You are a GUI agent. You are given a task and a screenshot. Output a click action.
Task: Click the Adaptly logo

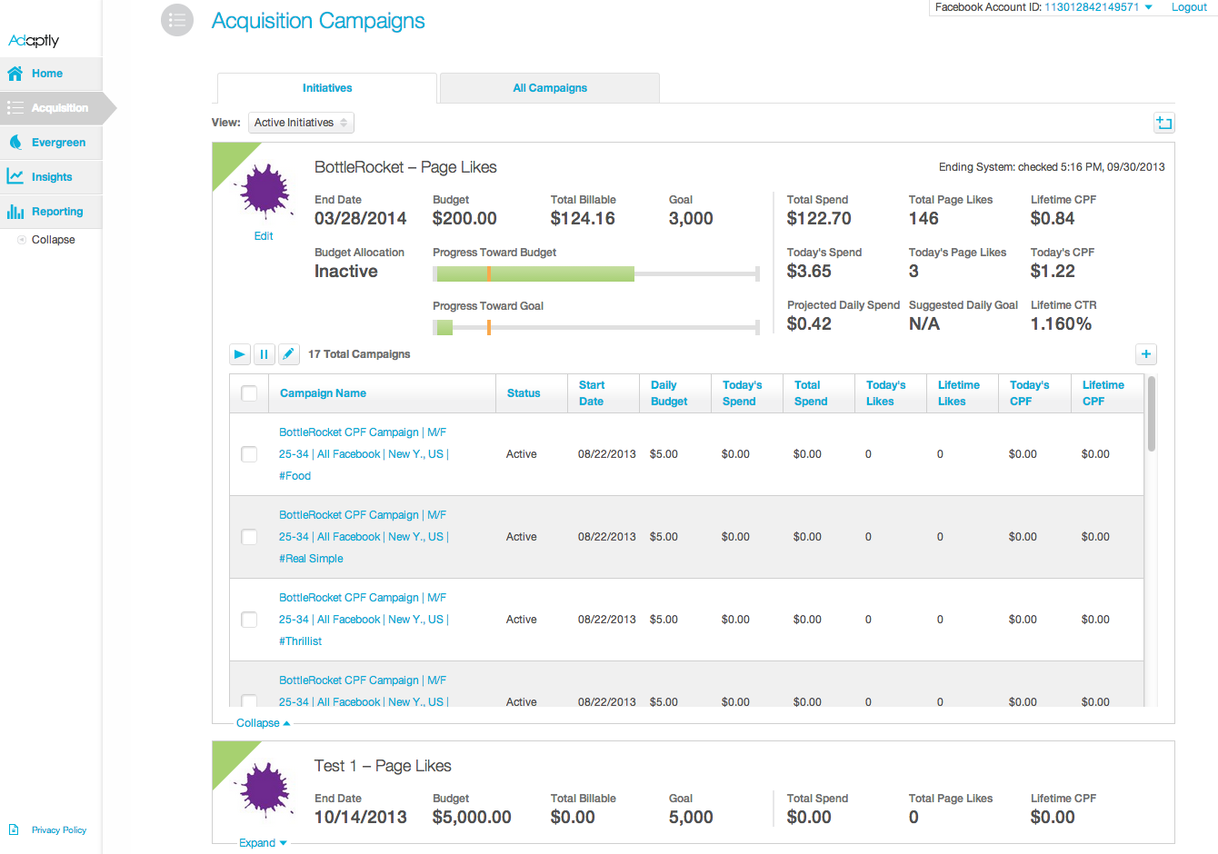coord(34,40)
